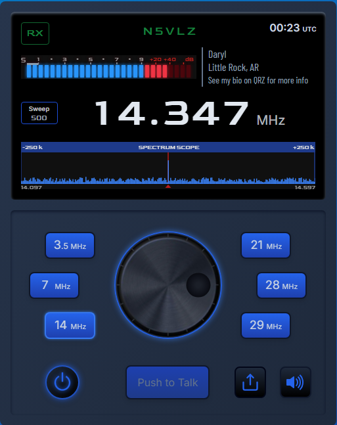Click the red center marker triangle
This screenshot has height=425, width=337.
(168, 186)
